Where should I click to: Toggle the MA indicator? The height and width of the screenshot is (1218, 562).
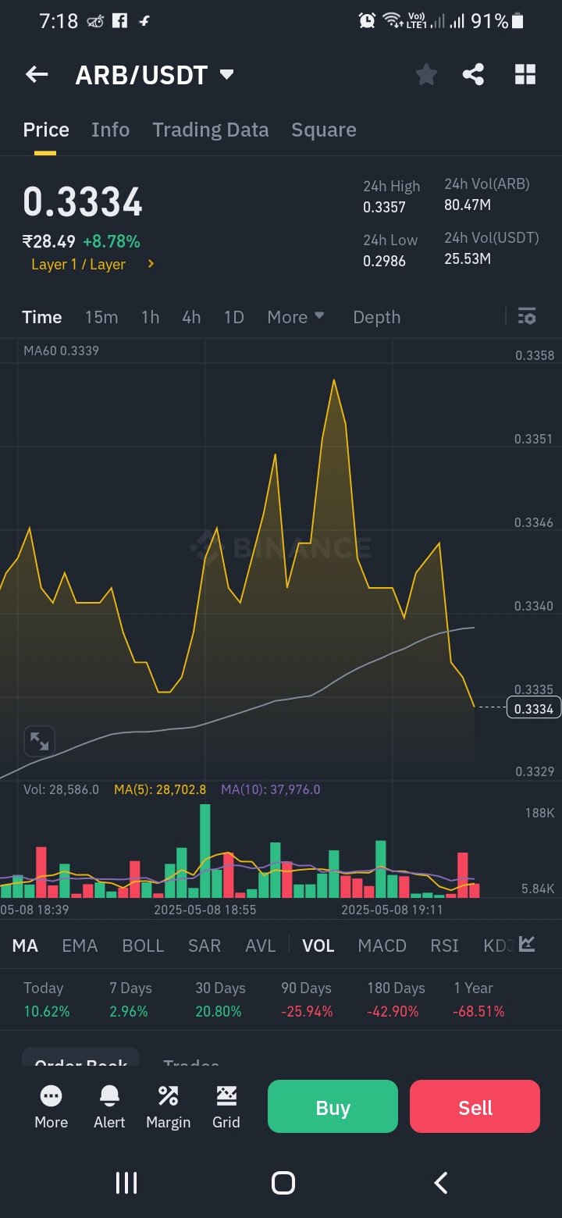25,946
